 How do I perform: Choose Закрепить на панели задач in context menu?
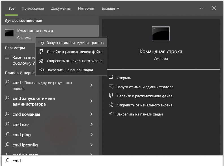click(x=71, y=70)
